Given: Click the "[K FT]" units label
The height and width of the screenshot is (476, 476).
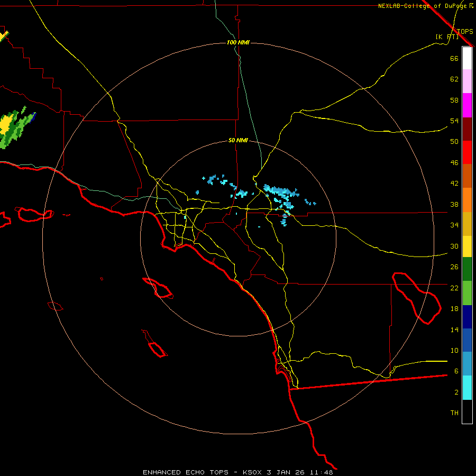Looking at the screenshot, I should tap(447, 37).
